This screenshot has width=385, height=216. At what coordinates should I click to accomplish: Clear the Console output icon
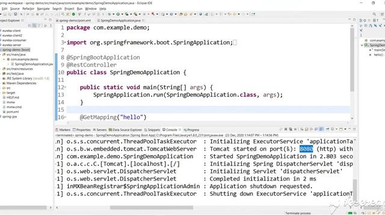point(302,130)
